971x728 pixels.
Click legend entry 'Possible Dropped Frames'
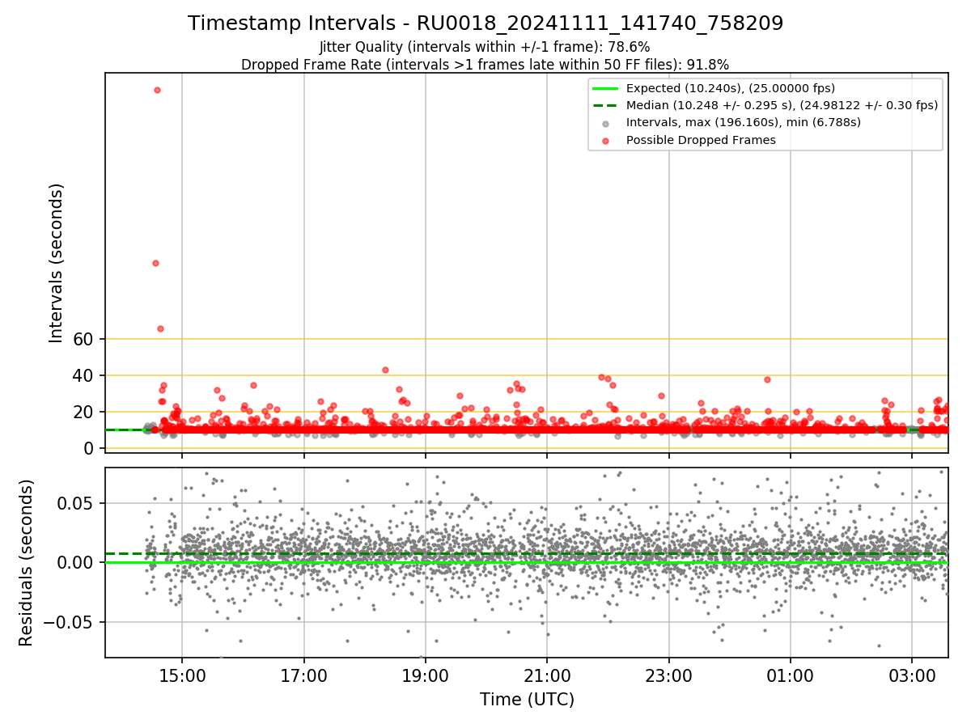(701, 140)
